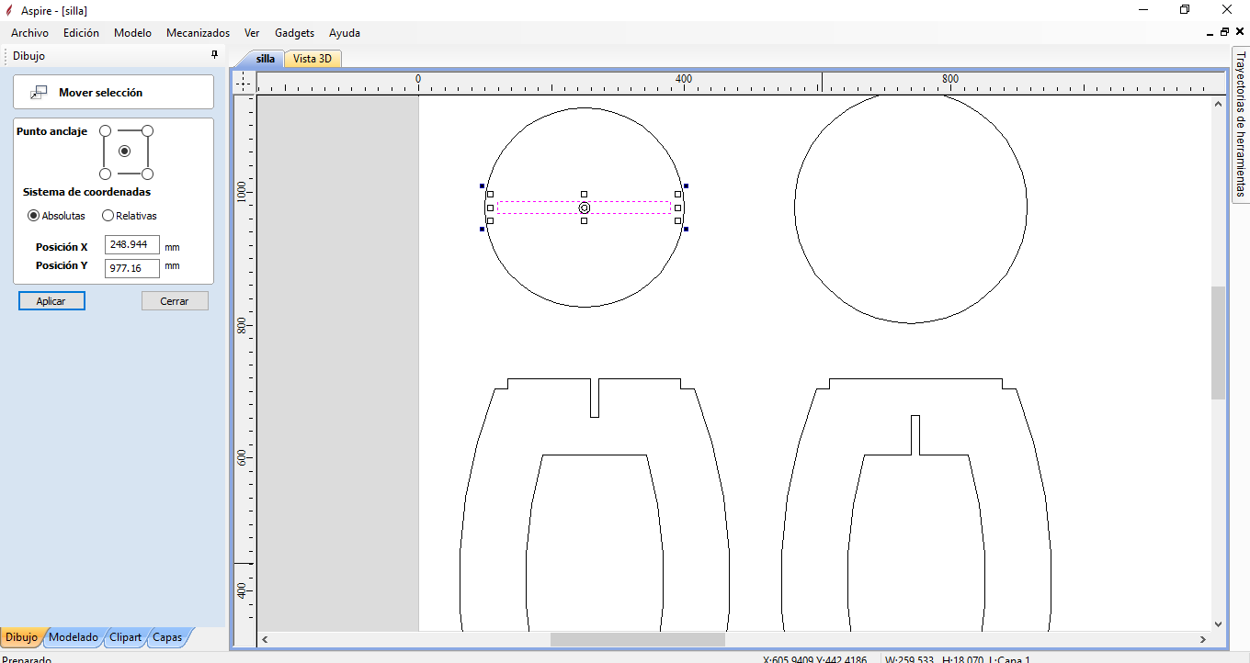
Task: Click the center handle of selected rectangle
Action: click(585, 208)
